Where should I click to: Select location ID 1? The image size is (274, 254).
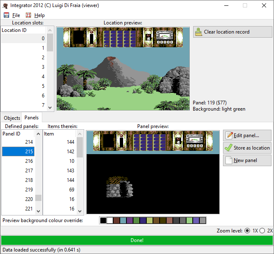point(24,48)
